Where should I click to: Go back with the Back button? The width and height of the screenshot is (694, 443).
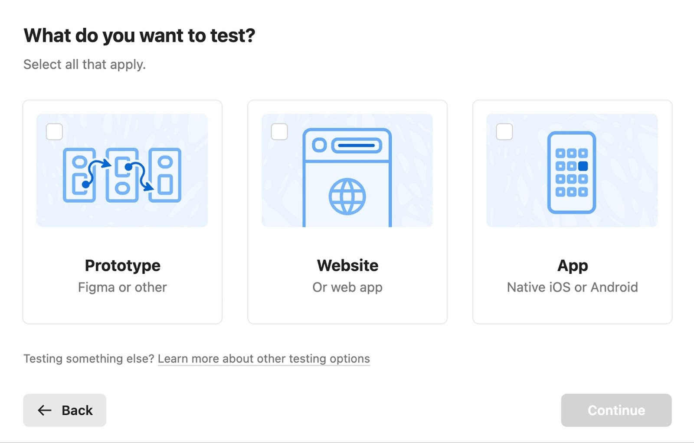pyautogui.click(x=65, y=410)
